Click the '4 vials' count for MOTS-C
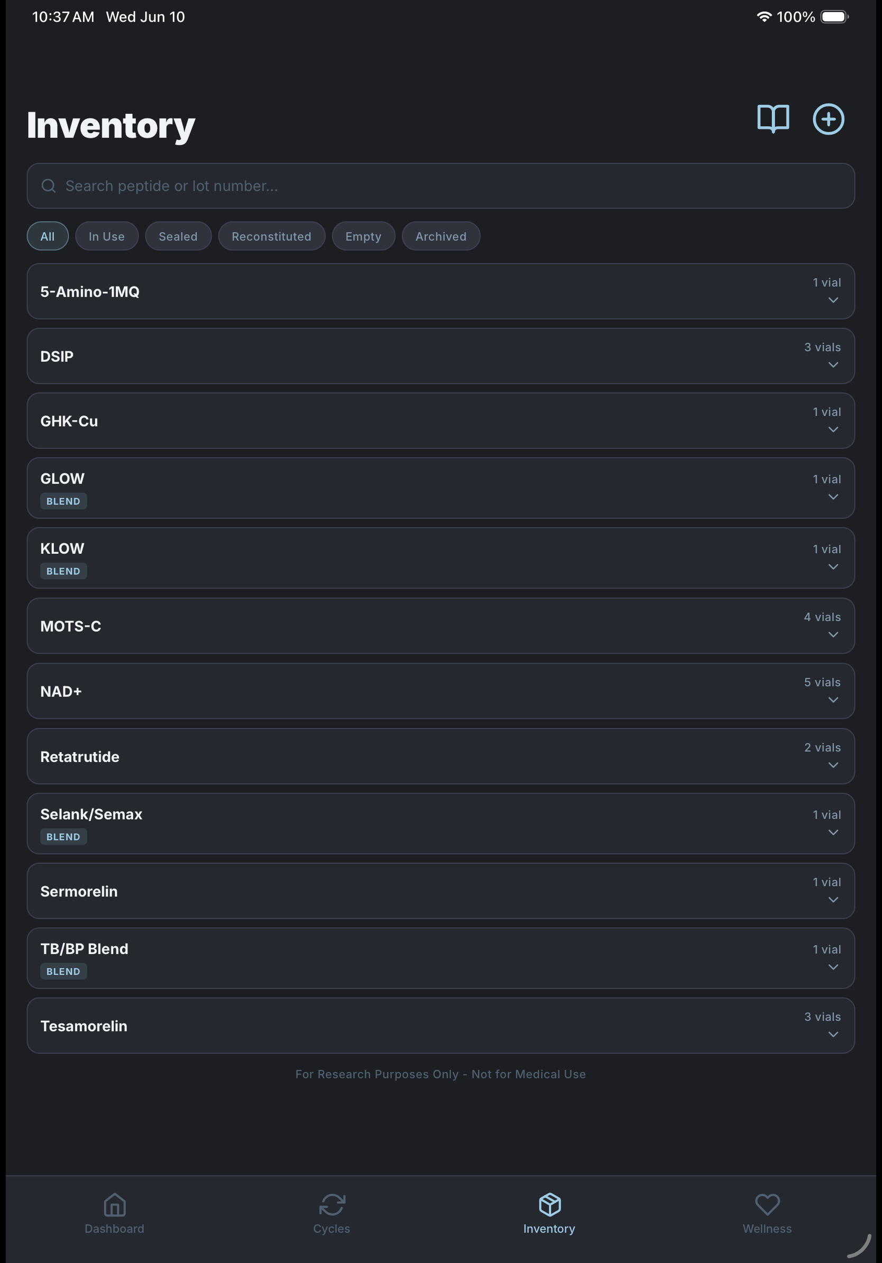Viewport: 882px width, 1263px height. tap(822, 617)
